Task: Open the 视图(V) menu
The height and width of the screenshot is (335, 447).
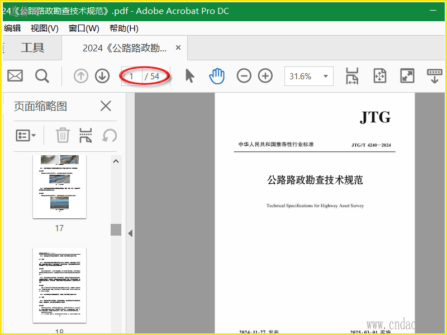Action: (45, 28)
